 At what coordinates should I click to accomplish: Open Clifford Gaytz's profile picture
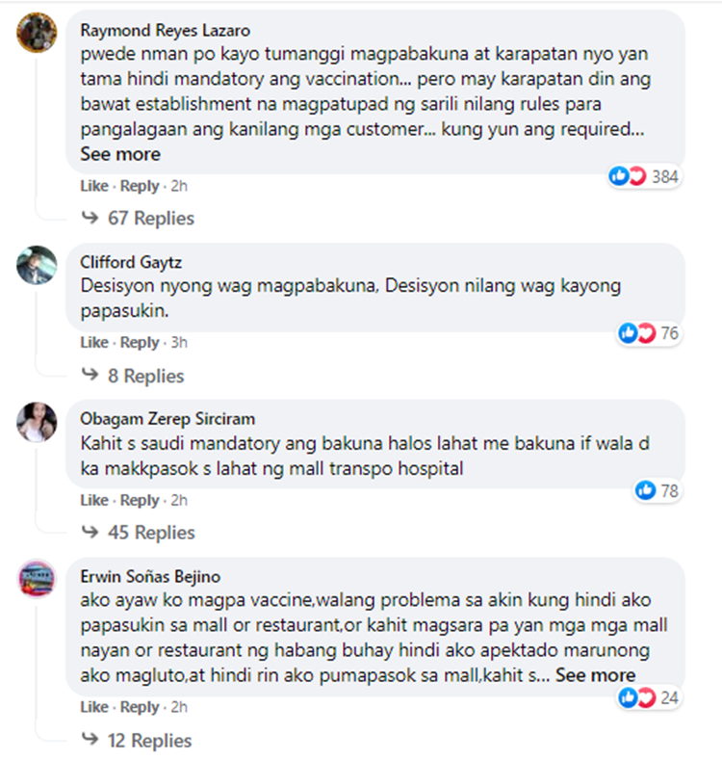(37, 265)
